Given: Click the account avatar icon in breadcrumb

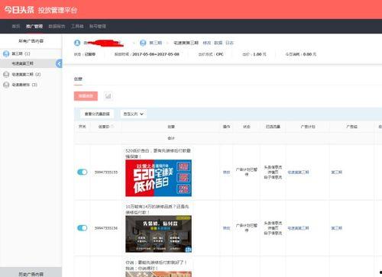Looking at the screenshot, I should [x=77, y=43].
